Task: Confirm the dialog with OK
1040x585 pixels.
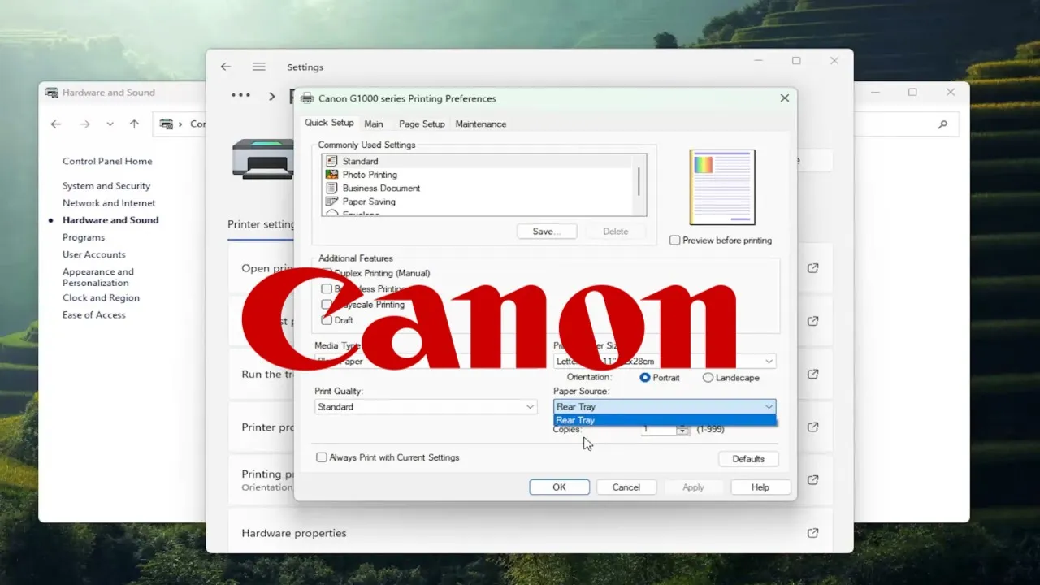Action: click(560, 487)
